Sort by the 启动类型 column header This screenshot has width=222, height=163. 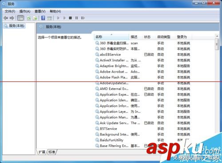(166, 37)
